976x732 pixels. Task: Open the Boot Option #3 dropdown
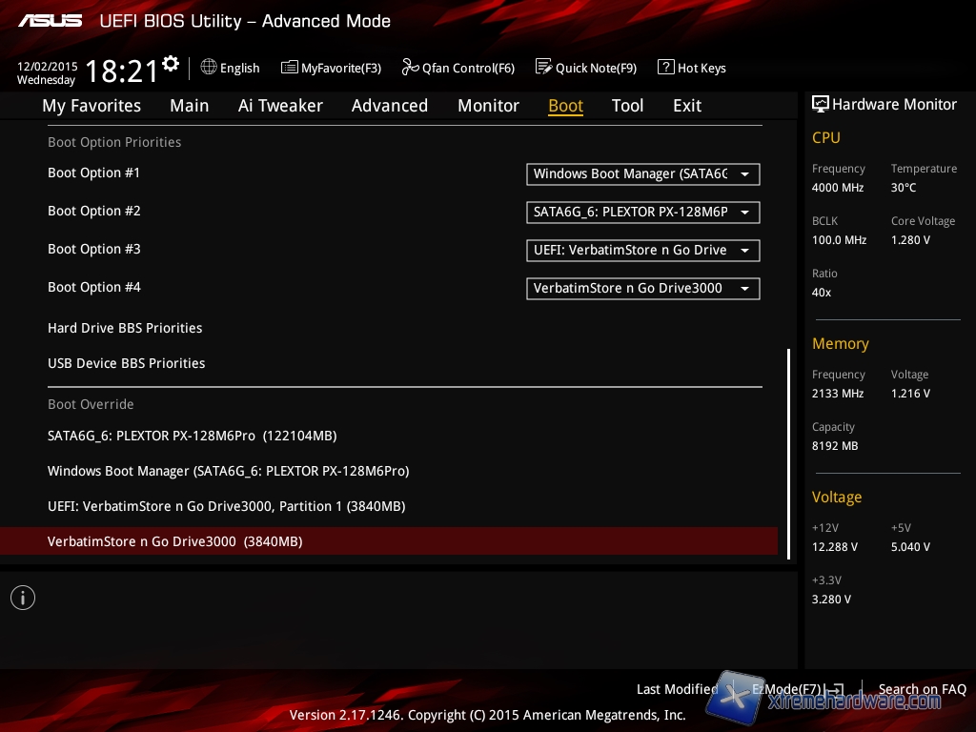click(643, 251)
